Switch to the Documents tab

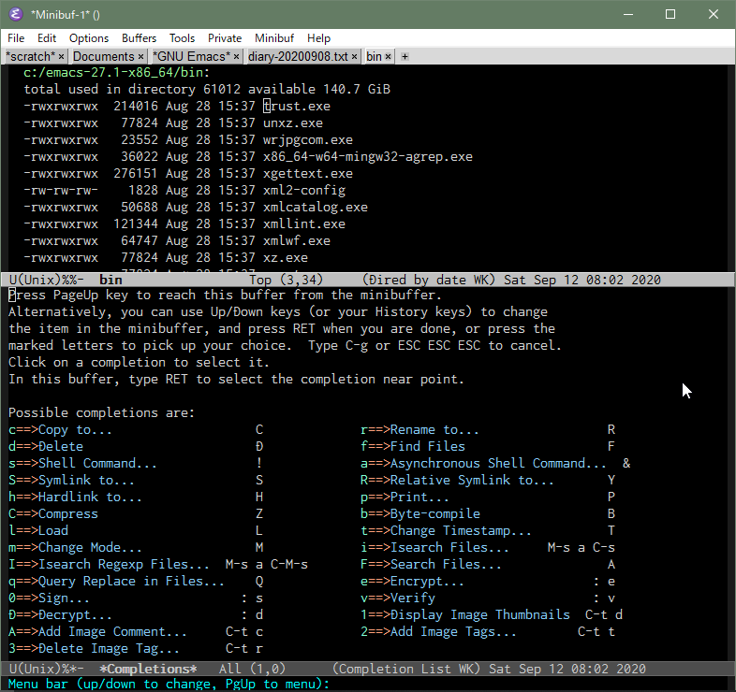click(x=104, y=57)
